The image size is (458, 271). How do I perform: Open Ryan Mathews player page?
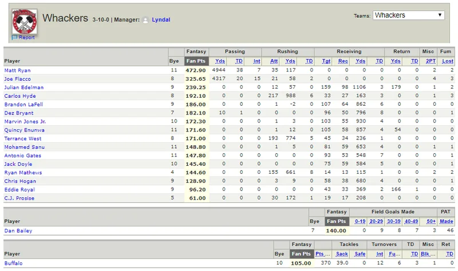coord(23,173)
